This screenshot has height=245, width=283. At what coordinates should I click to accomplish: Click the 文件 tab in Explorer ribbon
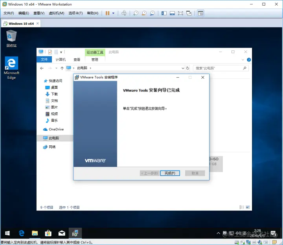click(x=44, y=59)
